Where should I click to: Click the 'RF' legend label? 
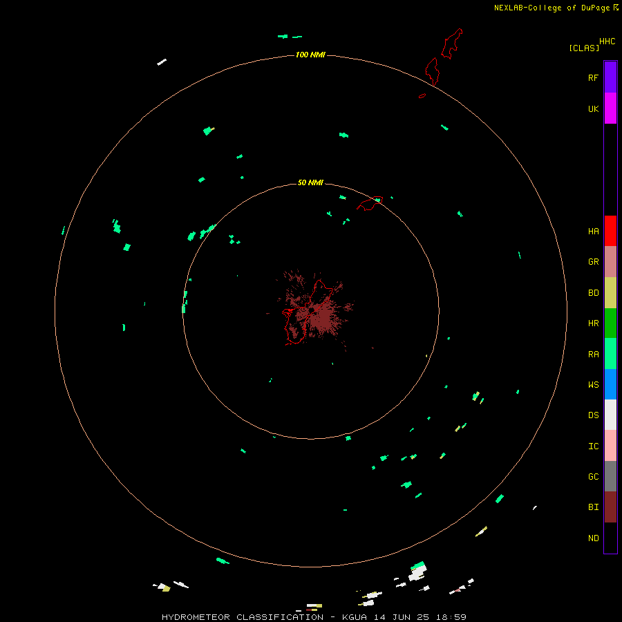[x=593, y=77]
